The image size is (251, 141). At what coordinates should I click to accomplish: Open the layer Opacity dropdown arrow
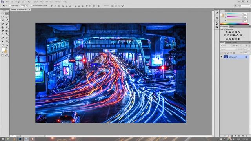[249, 49]
